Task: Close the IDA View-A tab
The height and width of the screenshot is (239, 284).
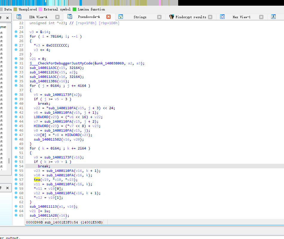Action: click(57, 17)
